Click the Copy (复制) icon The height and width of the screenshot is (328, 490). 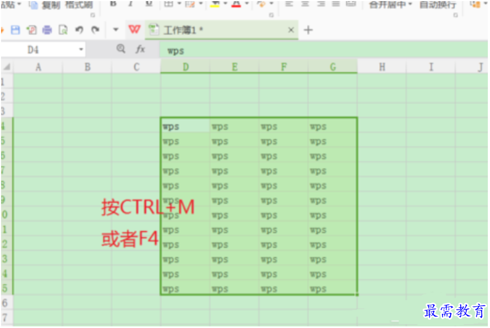pos(34,5)
